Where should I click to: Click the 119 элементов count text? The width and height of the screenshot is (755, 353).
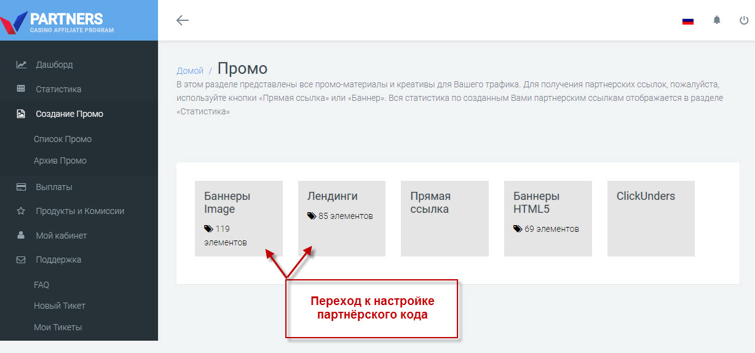[x=226, y=236]
